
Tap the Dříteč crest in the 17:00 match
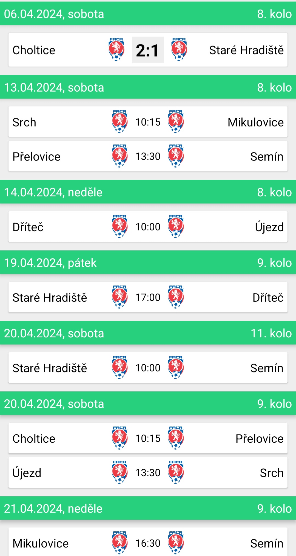[176, 297]
